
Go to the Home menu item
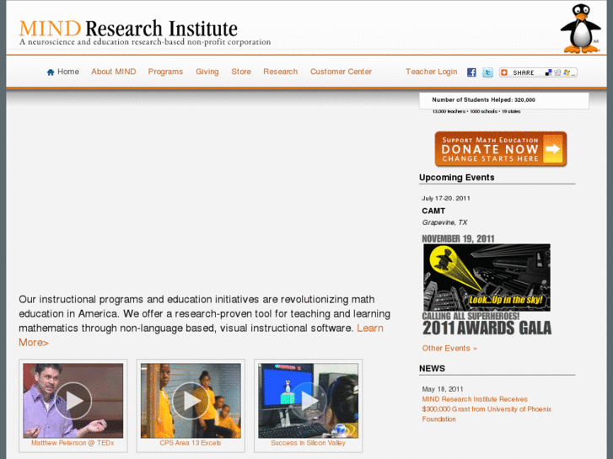(68, 72)
